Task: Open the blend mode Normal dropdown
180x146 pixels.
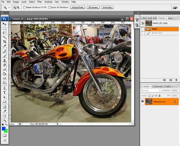Action: coord(151,90)
